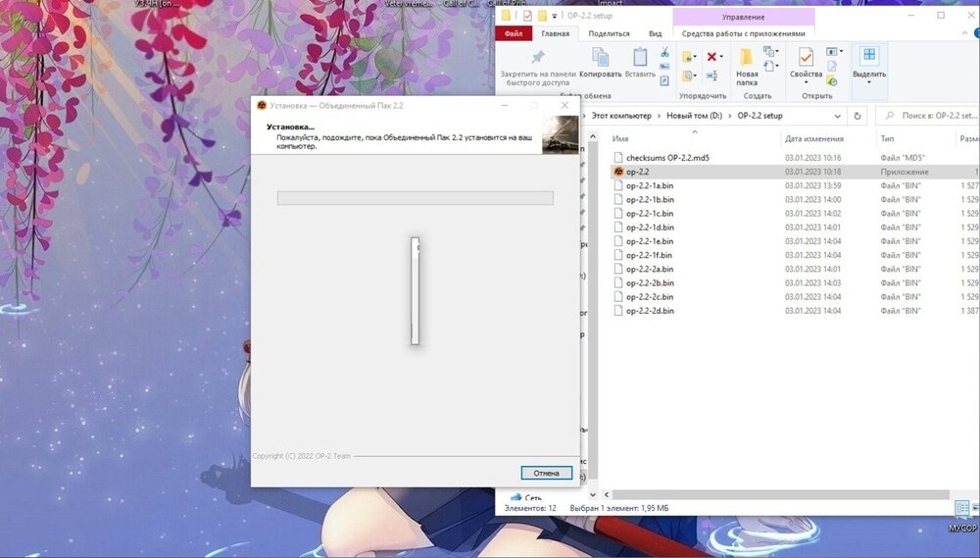Open the Файл (File) menu tab
This screenshot has width=980, height=558.
(514, 33)
